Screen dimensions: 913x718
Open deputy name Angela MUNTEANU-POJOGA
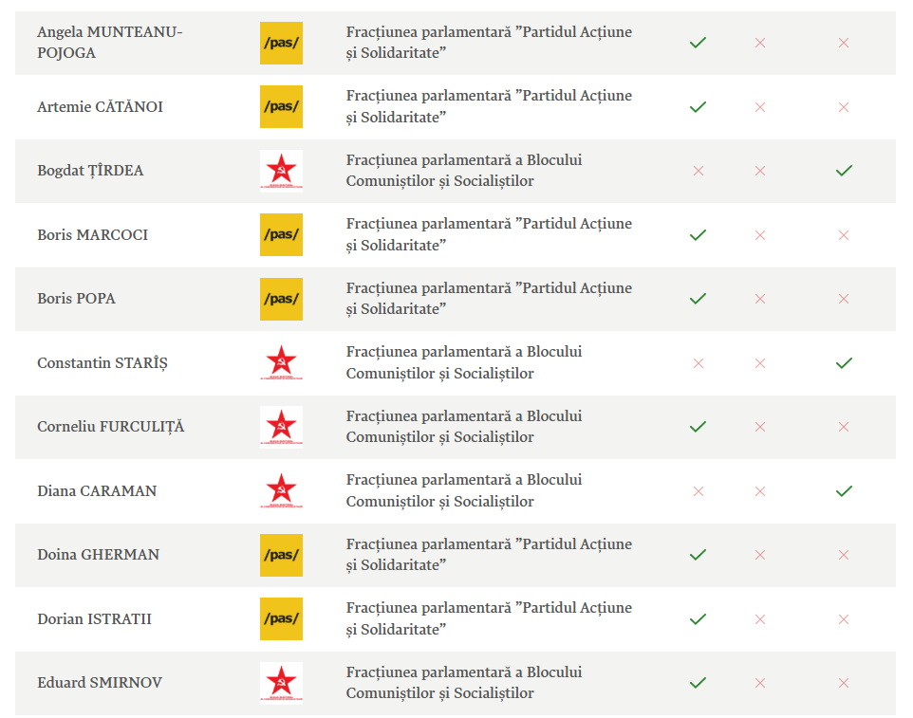pos(109,43)
